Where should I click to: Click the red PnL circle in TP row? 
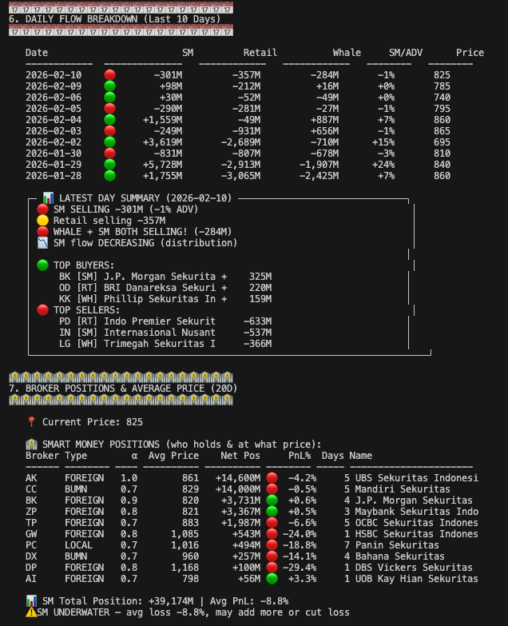point(272,523)
